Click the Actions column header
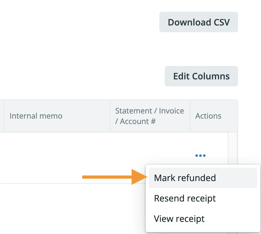261x234 pixels. pyautogui.click(x=208, y=116)
